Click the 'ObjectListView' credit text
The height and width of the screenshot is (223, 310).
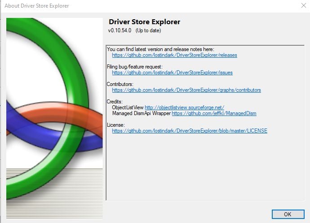[128, 107]
